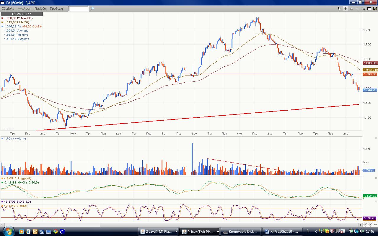The width and height of the screenshot is (378, 236).
Task: Expand the 9 Java(TM) taskbar group dropdown
Action: 218,232
